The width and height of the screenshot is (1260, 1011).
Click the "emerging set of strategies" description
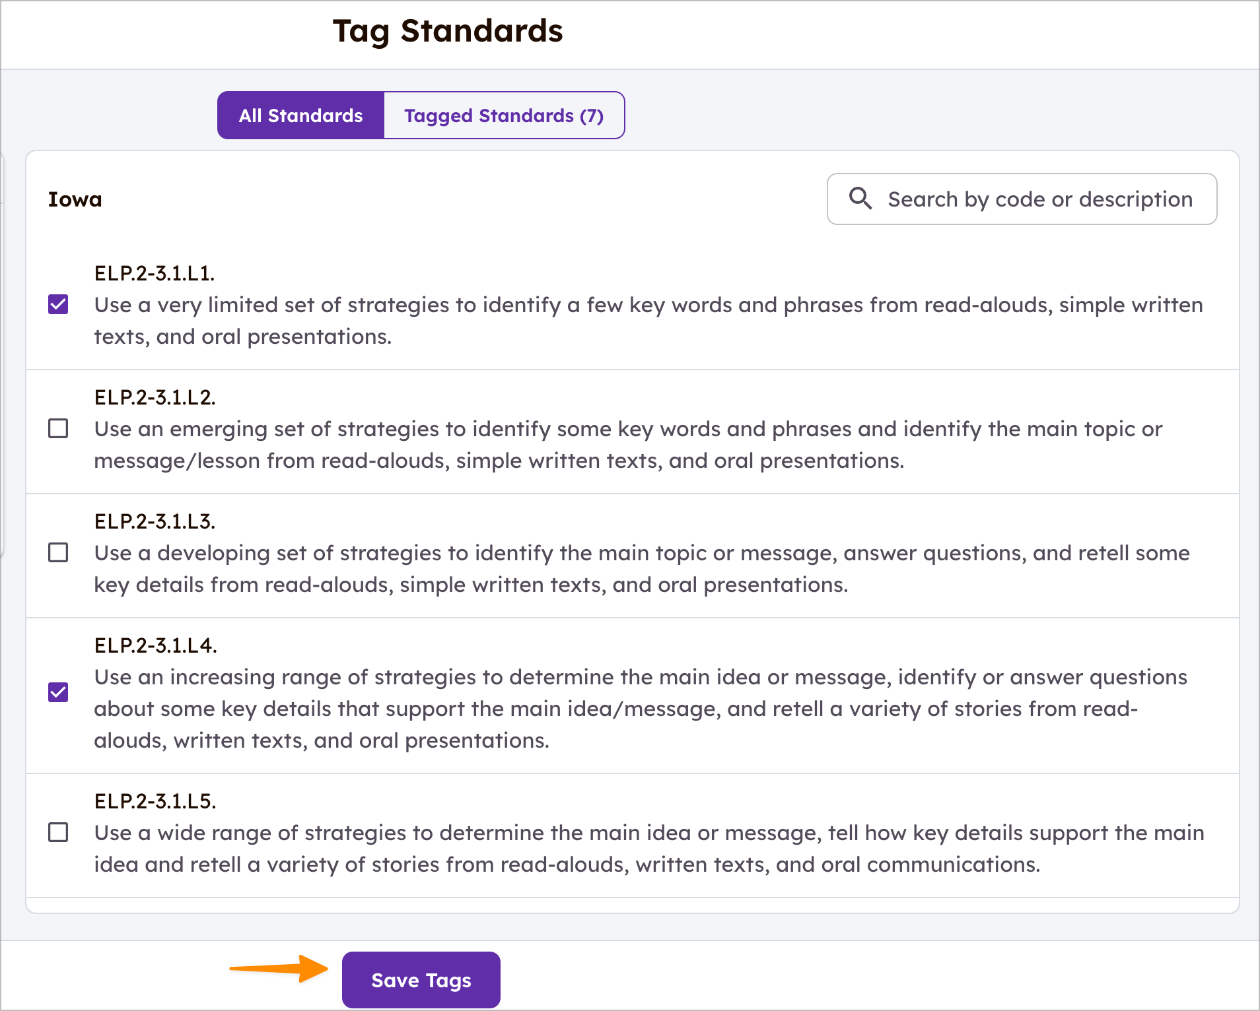pos(627,445)
